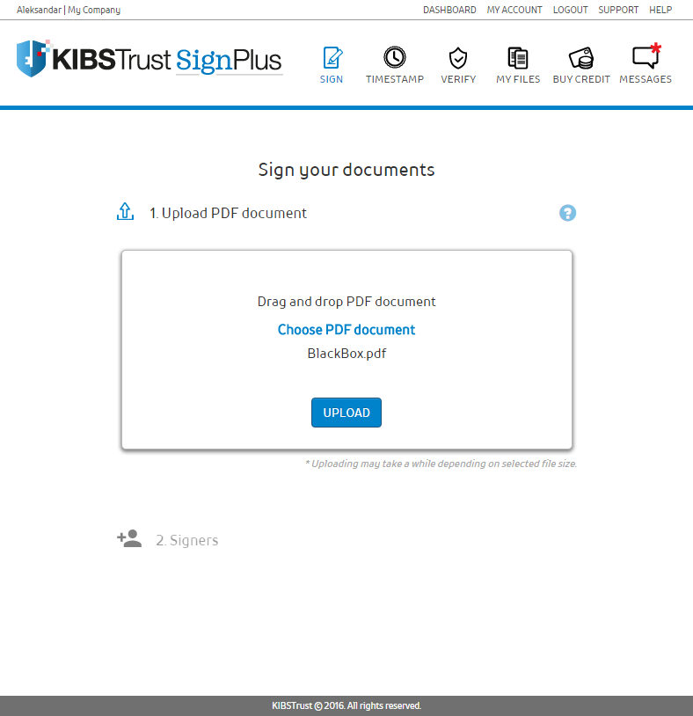Viewport: 693px width, 716px height.
Task: Go to Dashboard in top menu
Action: [449, 11]
